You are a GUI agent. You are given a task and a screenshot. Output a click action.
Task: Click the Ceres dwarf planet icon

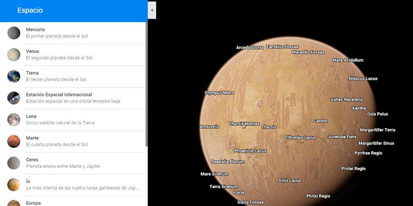click(x=13, y=163)
